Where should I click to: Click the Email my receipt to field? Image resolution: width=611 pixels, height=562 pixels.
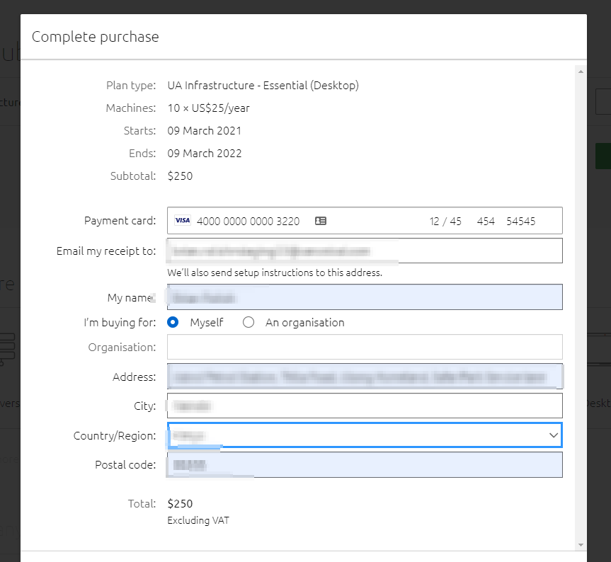[x=365, y=251]
